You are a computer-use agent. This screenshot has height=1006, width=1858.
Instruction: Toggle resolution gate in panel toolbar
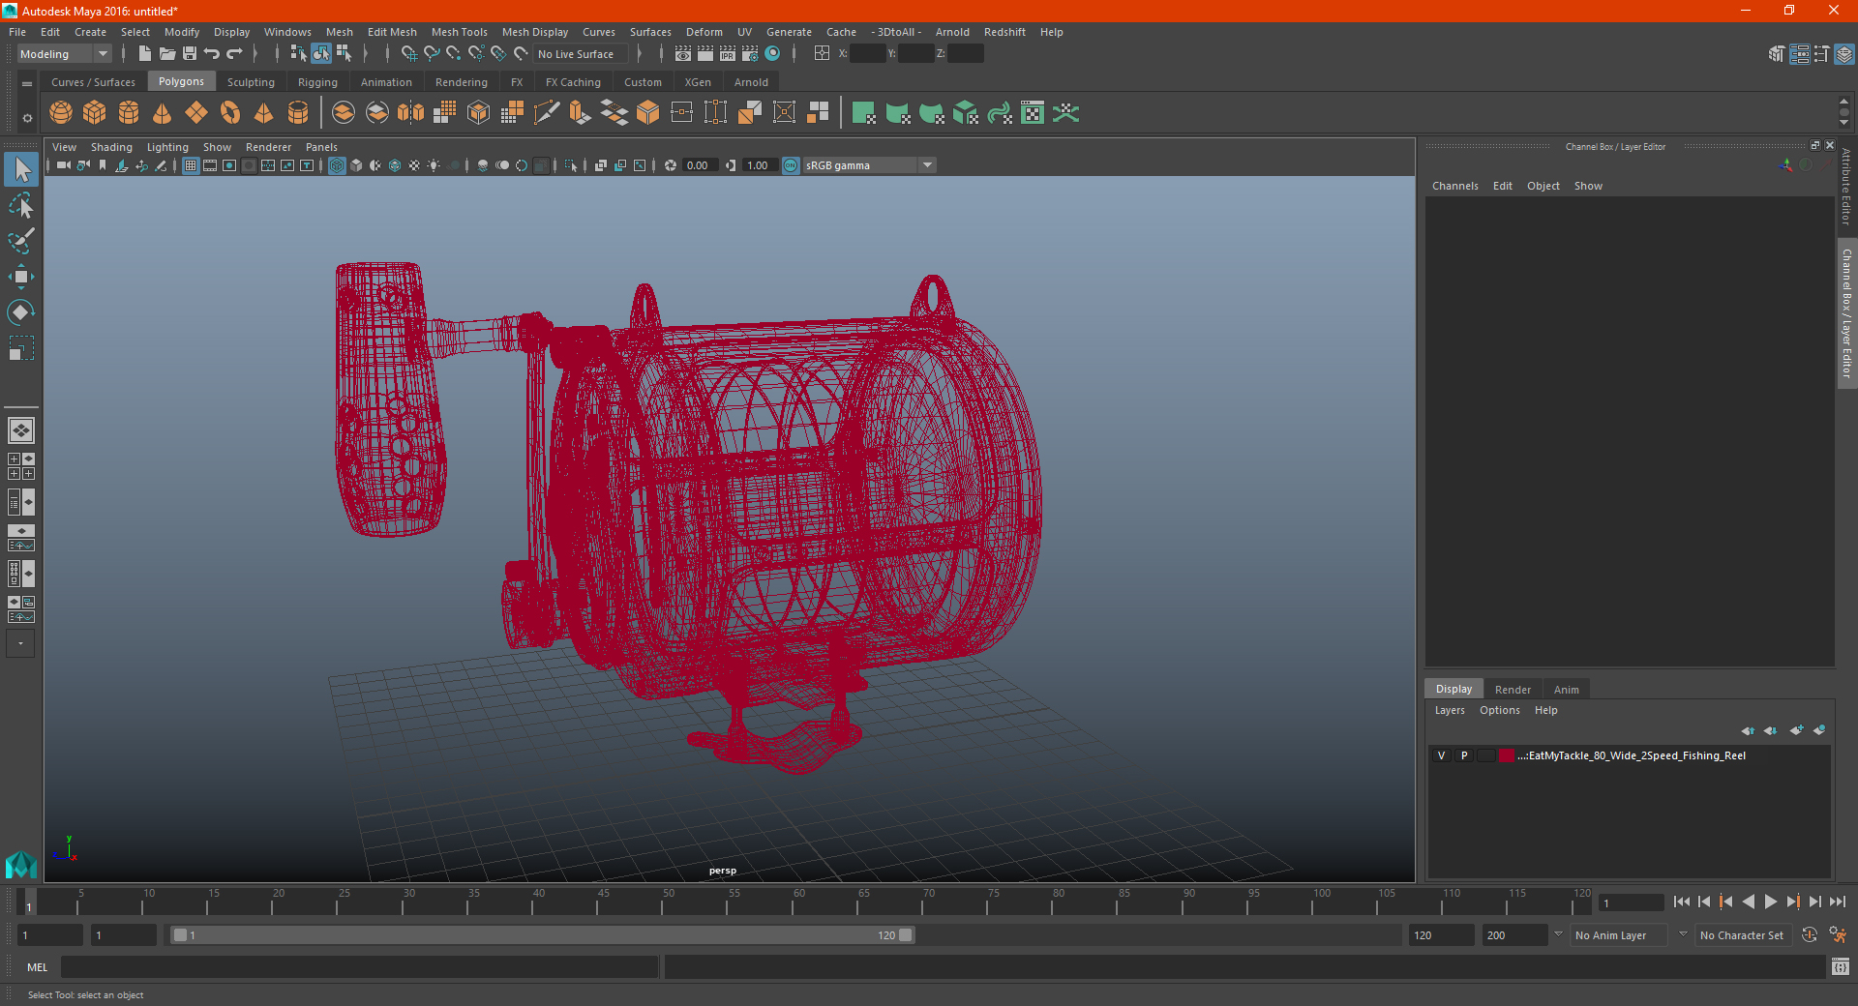pos(229,165)
